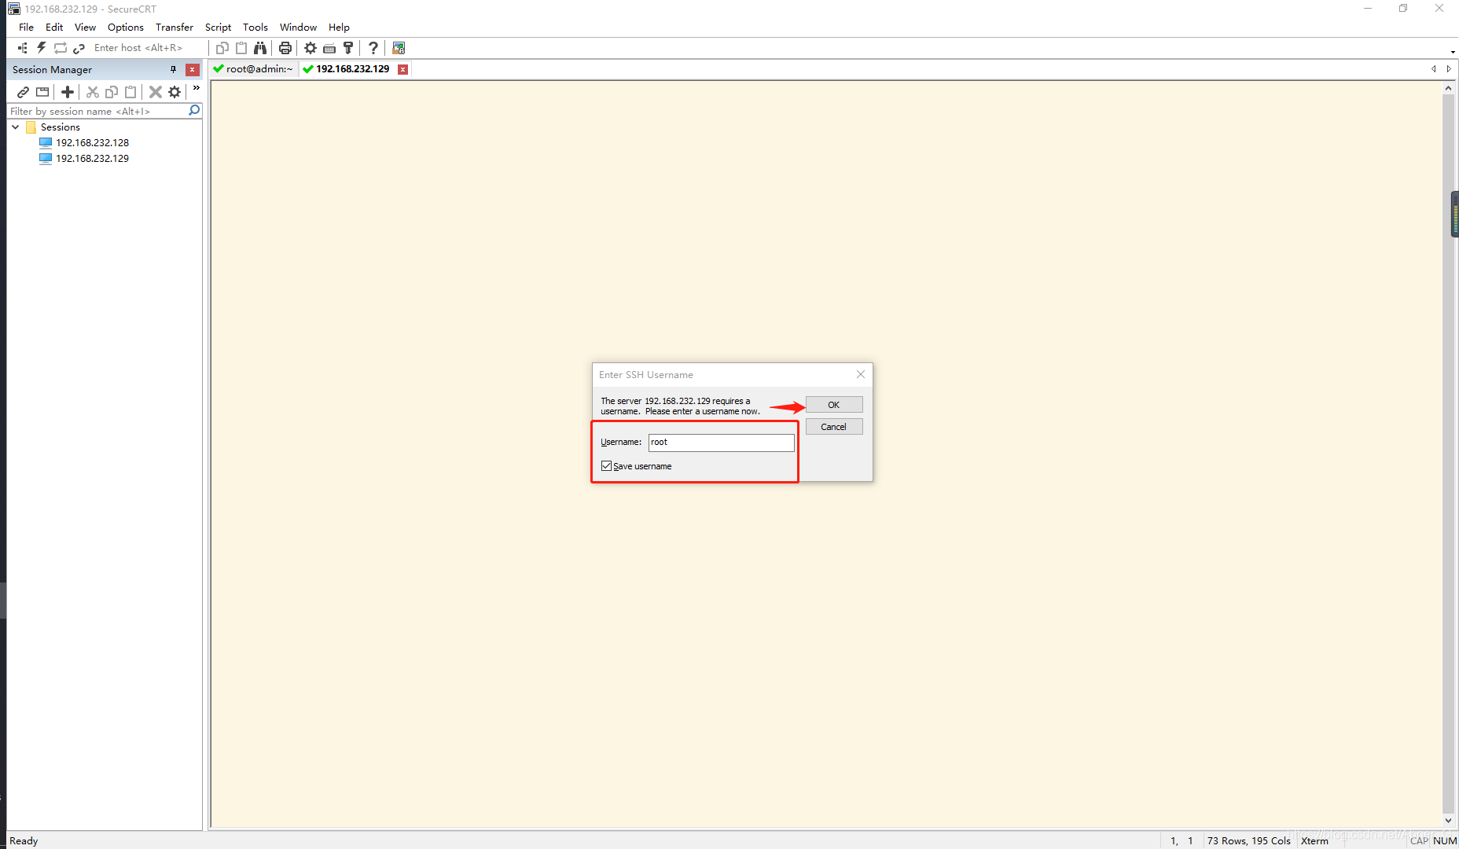Open Properties gear in Session Manager toolbar
1459x849 pixels.
coord(175,92)
